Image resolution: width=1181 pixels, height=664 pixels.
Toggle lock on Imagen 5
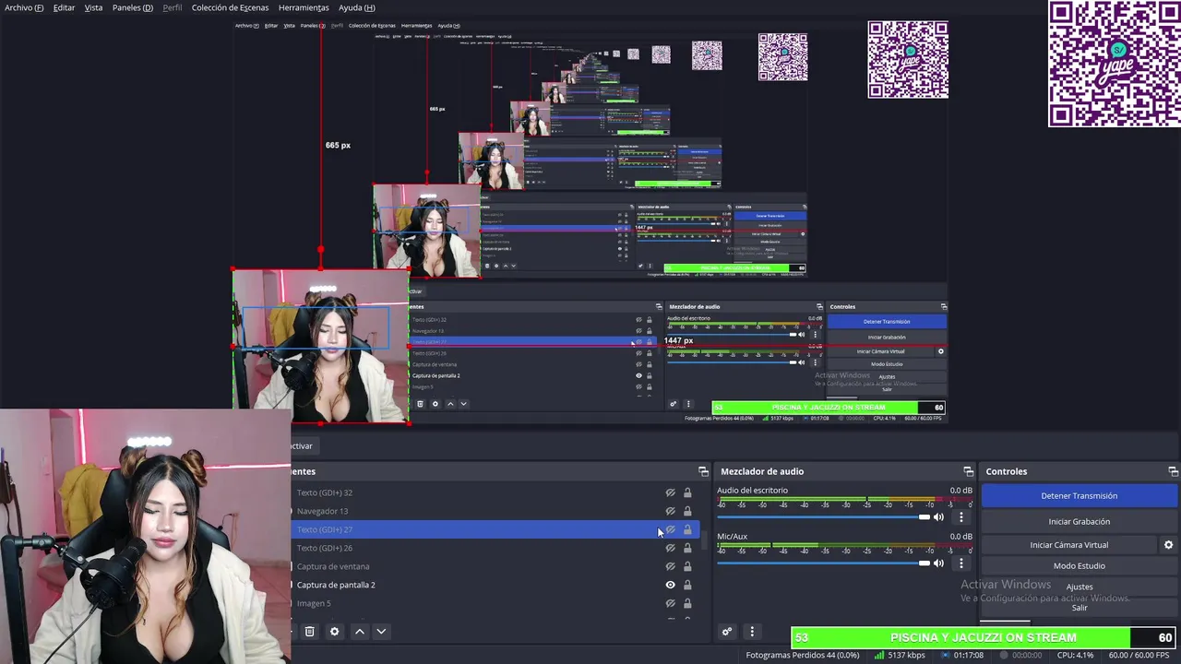tap(687, 603)
